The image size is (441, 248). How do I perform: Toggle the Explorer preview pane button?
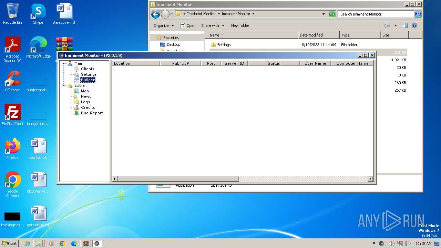pyautogui.click(x=405, y=25)
